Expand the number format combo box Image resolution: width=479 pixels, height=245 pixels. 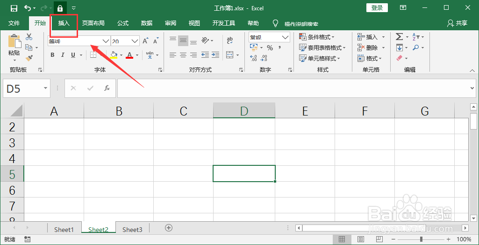click(286, 37)
